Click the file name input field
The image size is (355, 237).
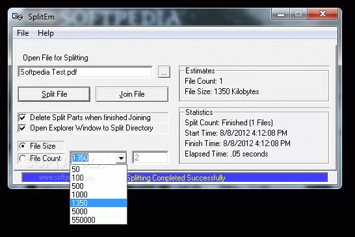click(x=85, y=71)
